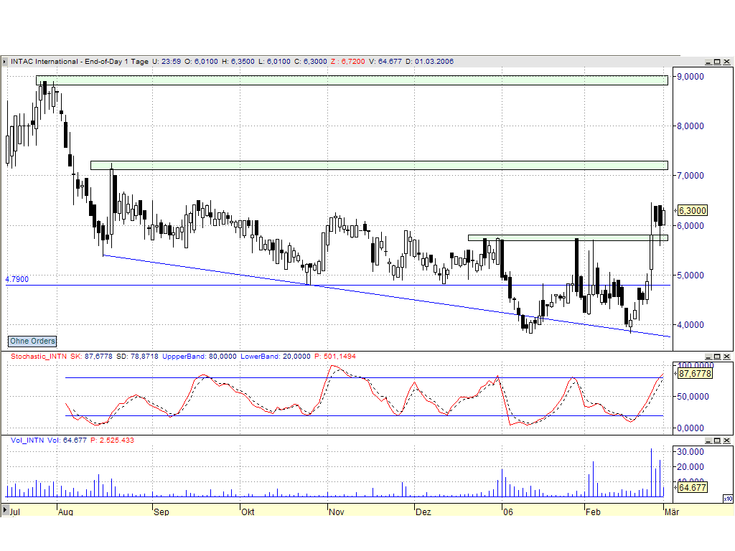The width and height of the screenshot is (735, 551).
Task: Select the Nov marker on time axis
Action: pos(337,512)
